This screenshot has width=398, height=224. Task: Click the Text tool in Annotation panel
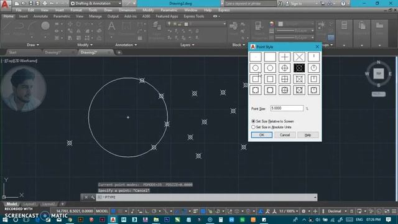pyautogui.click(x=111, y=26)
